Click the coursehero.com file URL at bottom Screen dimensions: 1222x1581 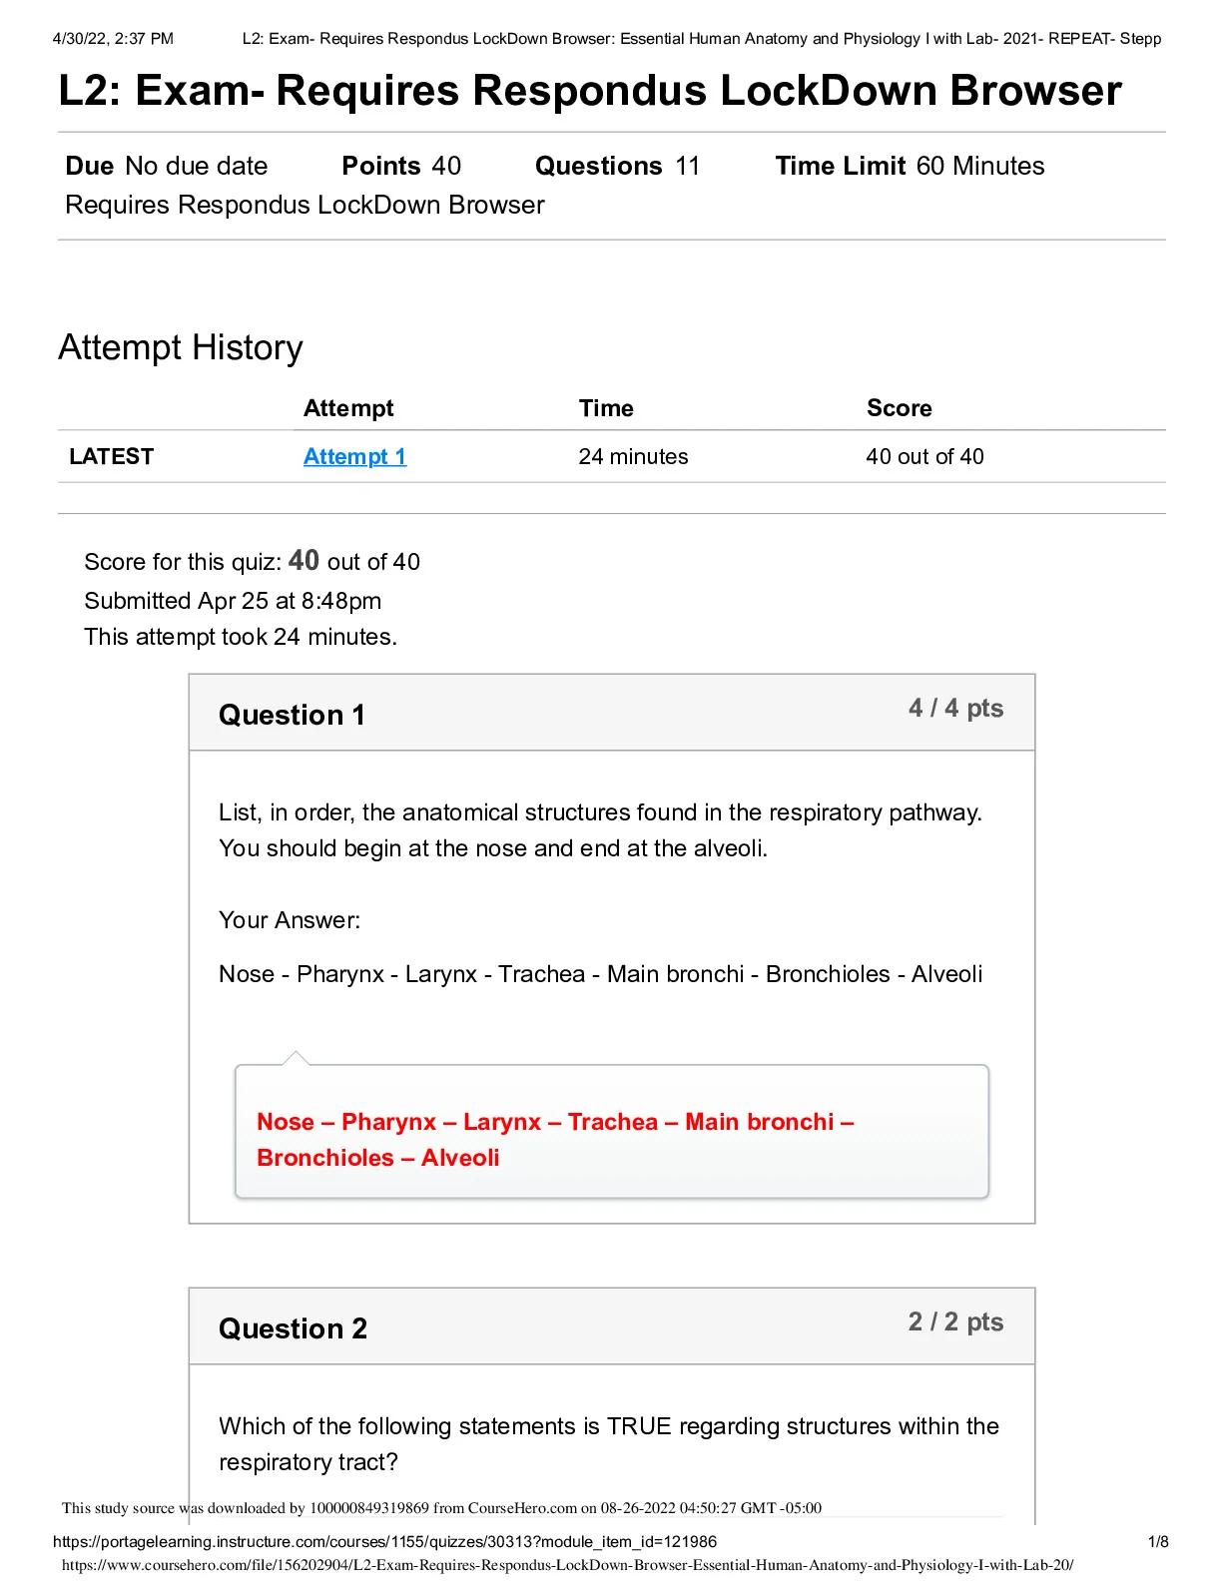click(x=567, y=1565)
